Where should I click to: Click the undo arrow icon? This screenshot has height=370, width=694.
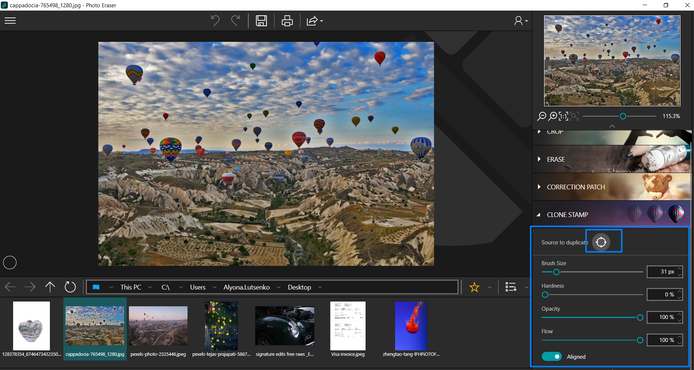[215, 21]
